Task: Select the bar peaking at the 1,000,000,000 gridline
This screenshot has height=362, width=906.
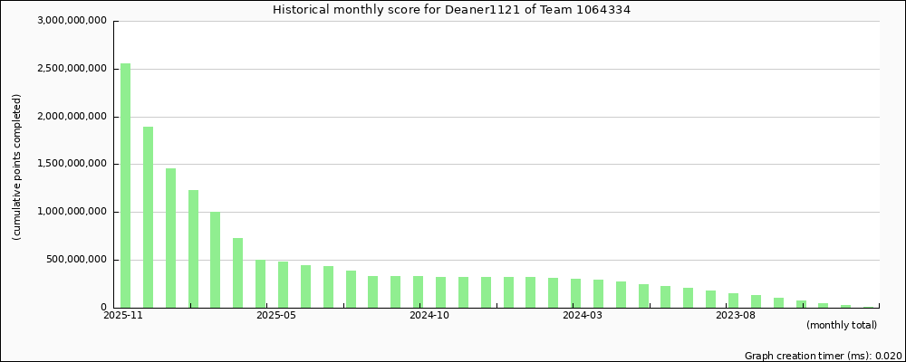Action: [215, 260]
